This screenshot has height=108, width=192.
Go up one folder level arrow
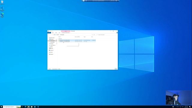(x=53, y=35)
